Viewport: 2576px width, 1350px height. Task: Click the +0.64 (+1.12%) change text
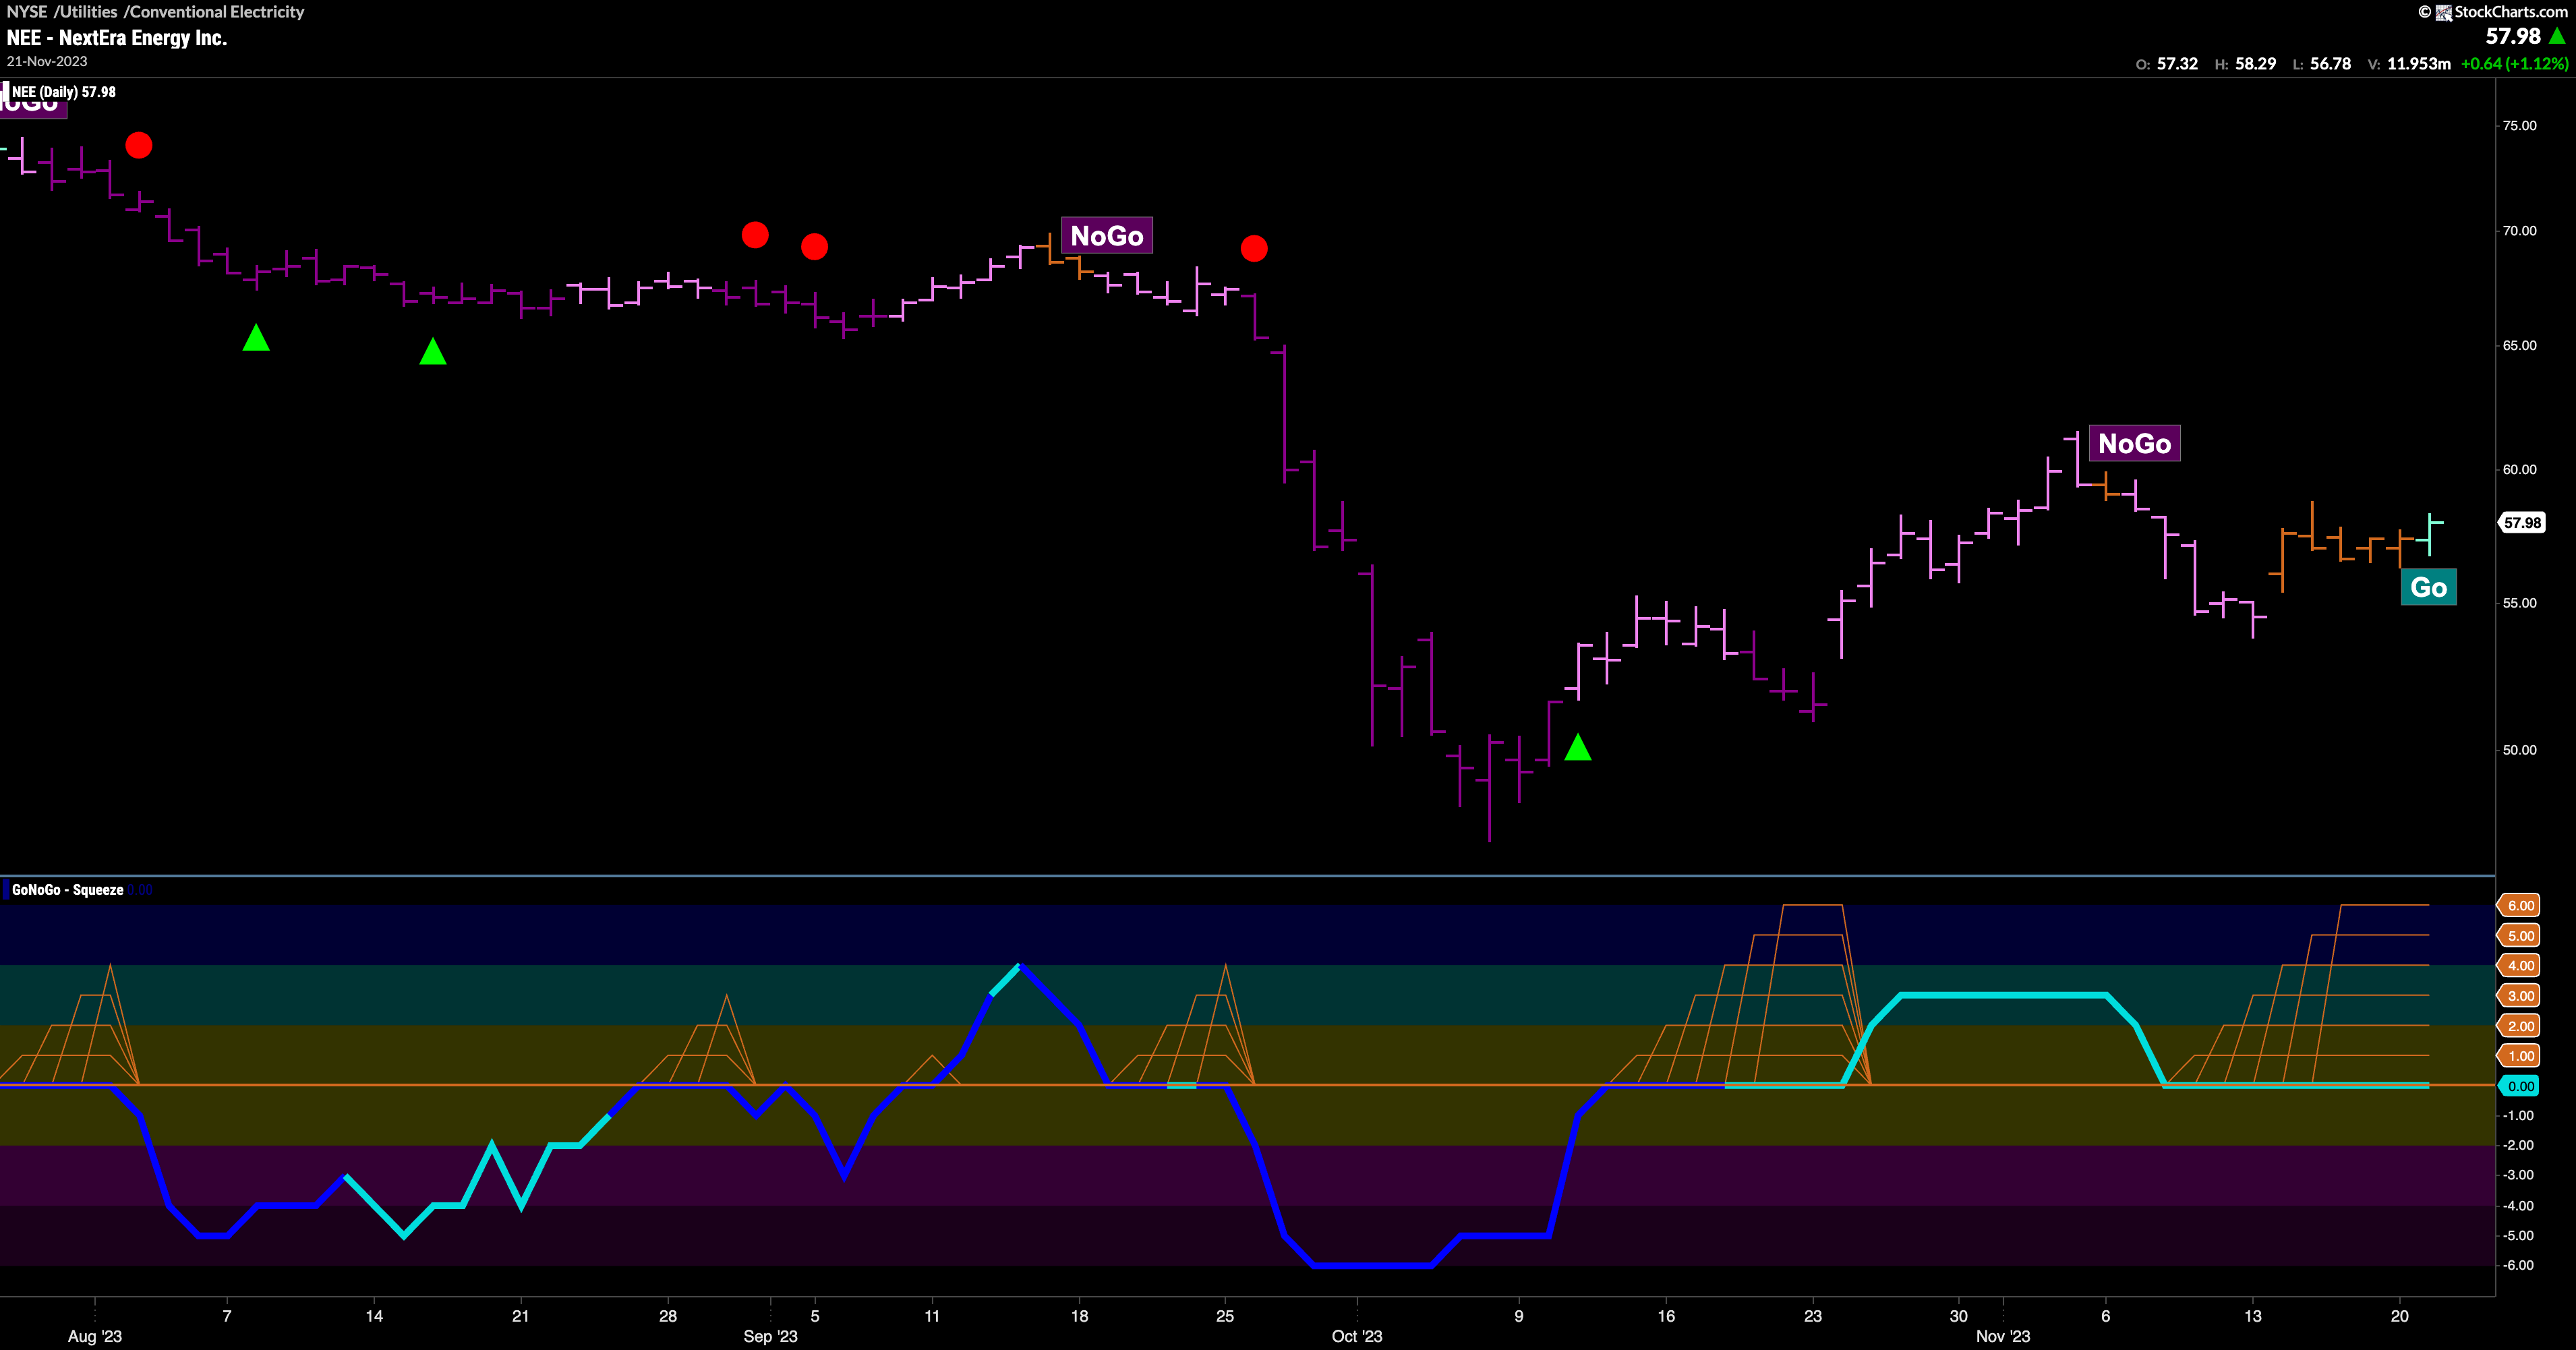pyautogui.click(x=2514, y=64)
